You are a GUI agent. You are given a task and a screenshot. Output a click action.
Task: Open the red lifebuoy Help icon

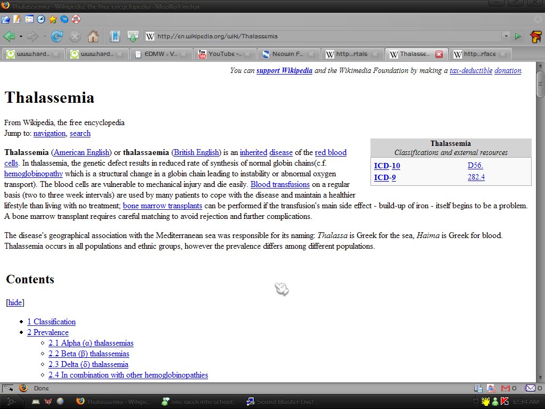click(x=76, y=20)
